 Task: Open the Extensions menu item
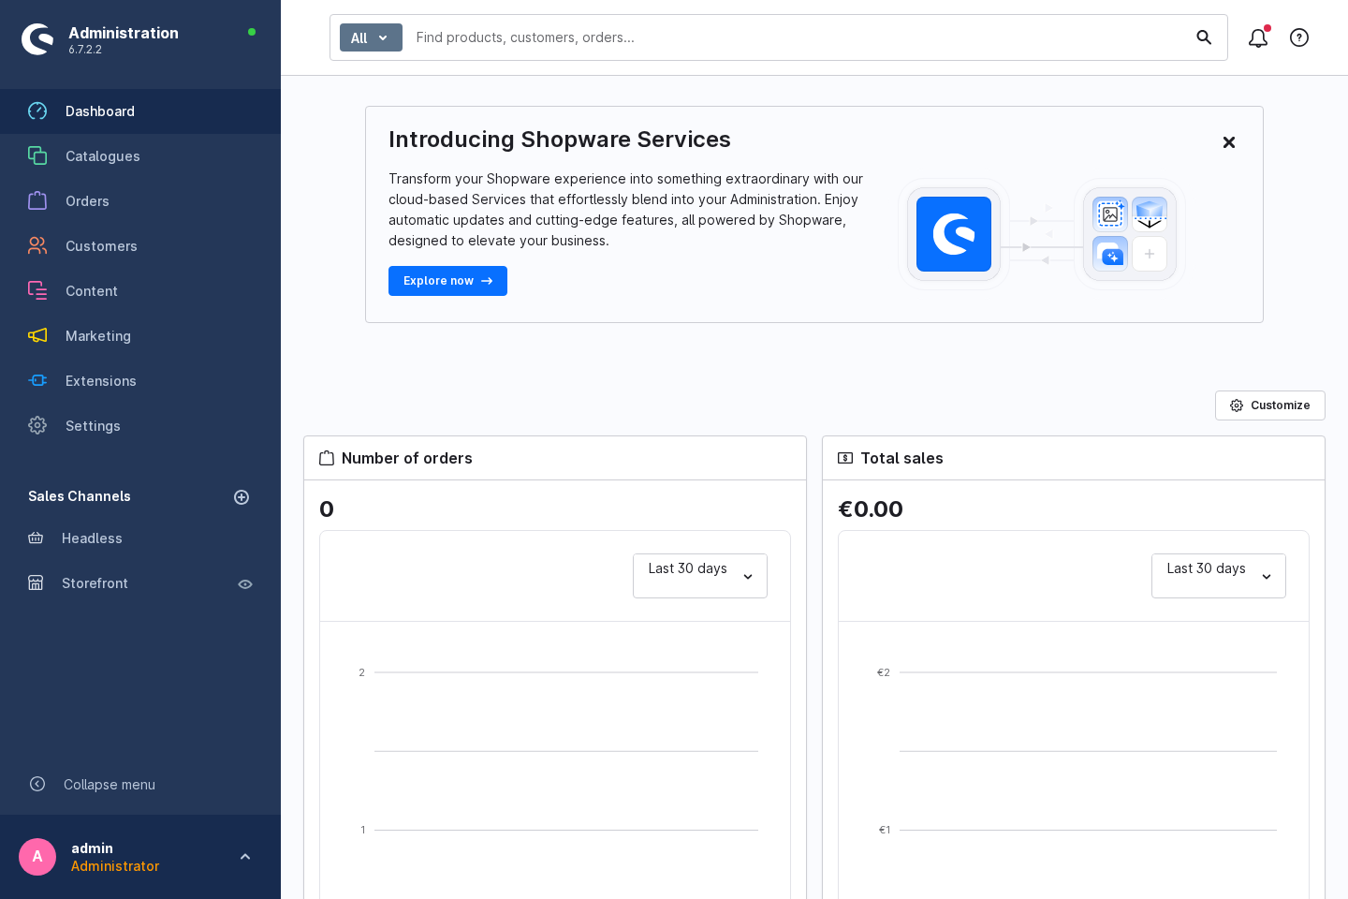click(x=140, y=381)
